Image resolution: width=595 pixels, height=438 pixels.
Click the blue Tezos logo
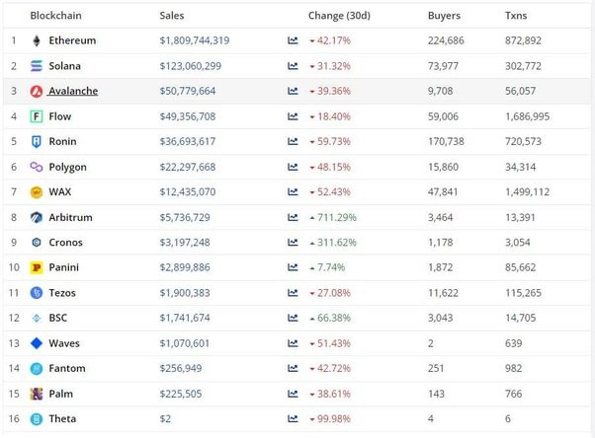37,293
